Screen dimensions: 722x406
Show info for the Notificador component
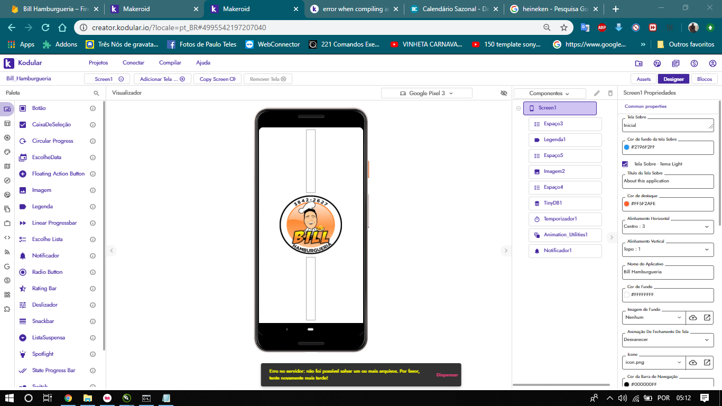coord(92,256)
